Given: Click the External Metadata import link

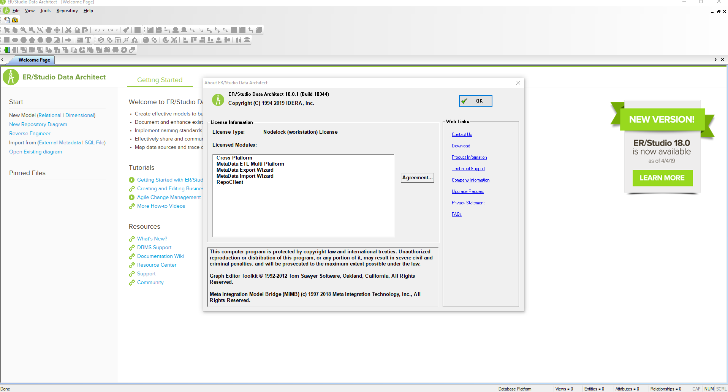Looking at the screenshot, I should (60, 142).
